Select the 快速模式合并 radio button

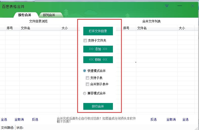pos(85,71)
